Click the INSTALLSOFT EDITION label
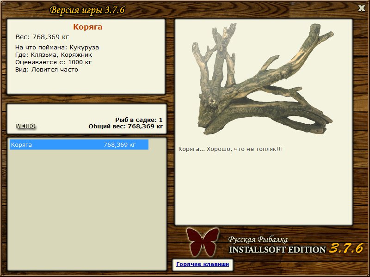Viewport: 370px width, 277px height. click(277, 250)
